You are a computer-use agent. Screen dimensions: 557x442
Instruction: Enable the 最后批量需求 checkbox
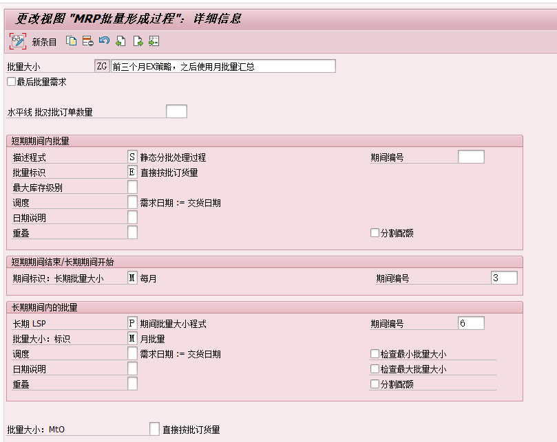(12, 82)
